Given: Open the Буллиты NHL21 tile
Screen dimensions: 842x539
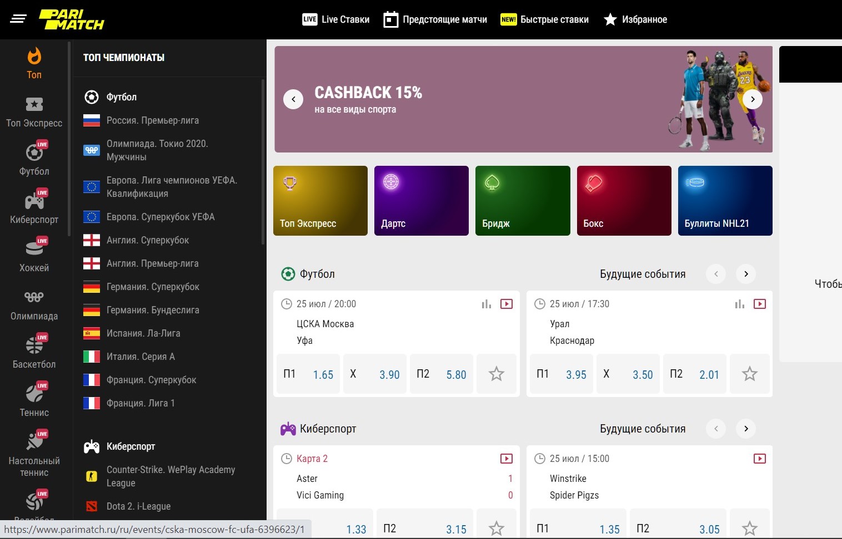Looking at the screenshot, I should [725, 201].
